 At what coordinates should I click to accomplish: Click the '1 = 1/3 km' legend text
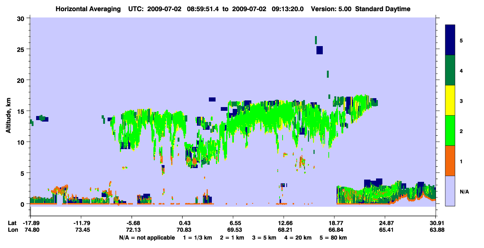197,238
